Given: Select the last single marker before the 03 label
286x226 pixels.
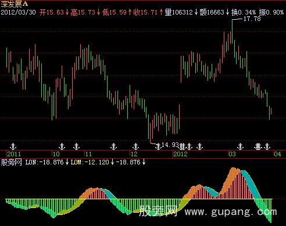Looking at the screenshot, I should pos(199,146).
